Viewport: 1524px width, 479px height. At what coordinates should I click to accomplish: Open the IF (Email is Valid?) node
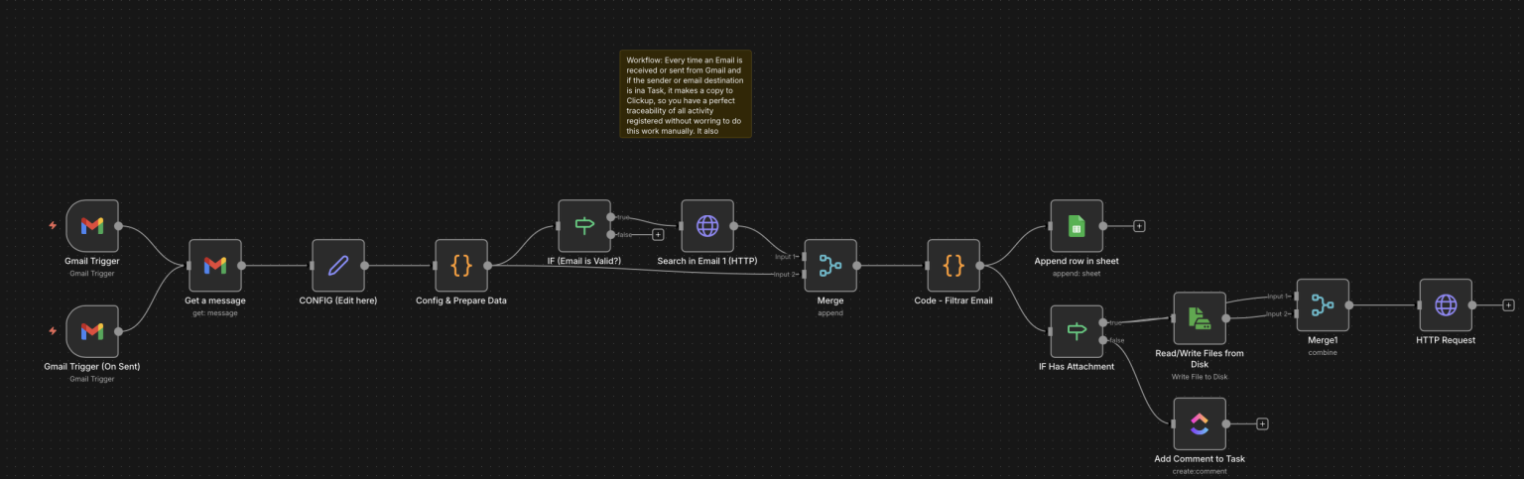[584, 226]
